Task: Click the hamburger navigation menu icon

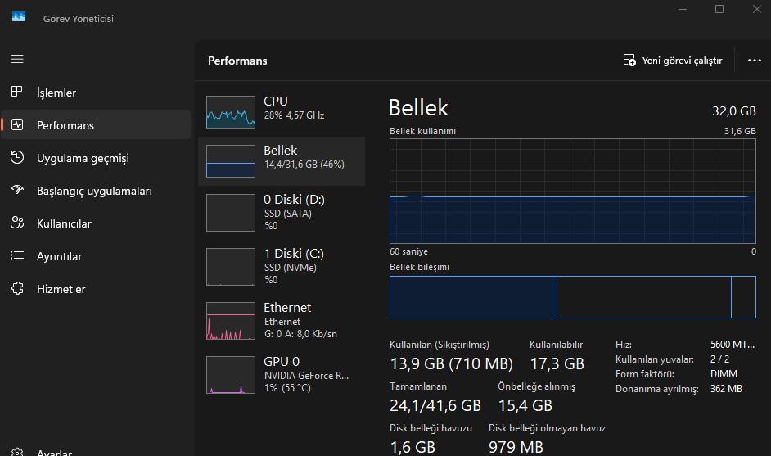Action: click(17, 60)
